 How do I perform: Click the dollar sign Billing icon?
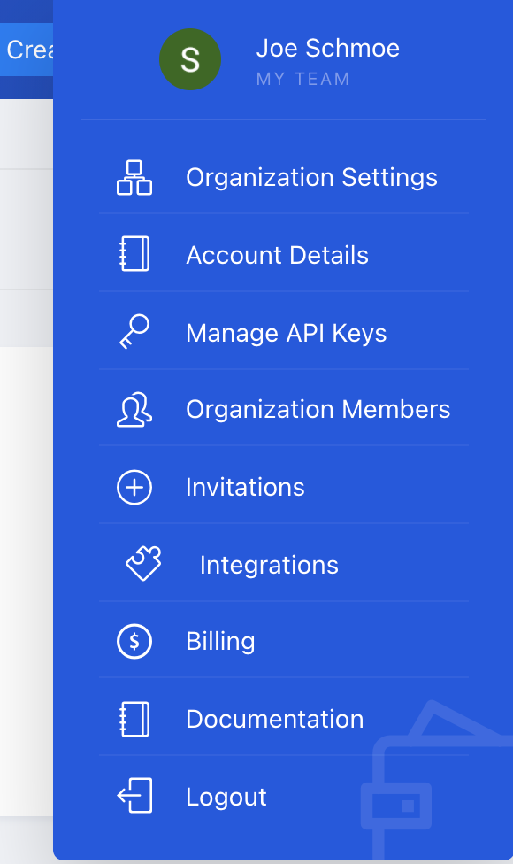click(134, 641)
